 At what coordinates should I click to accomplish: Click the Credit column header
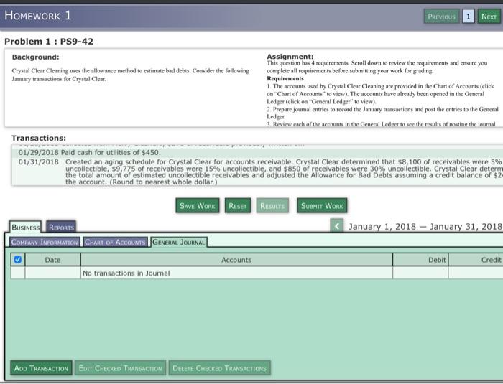(x=476, y=260)
